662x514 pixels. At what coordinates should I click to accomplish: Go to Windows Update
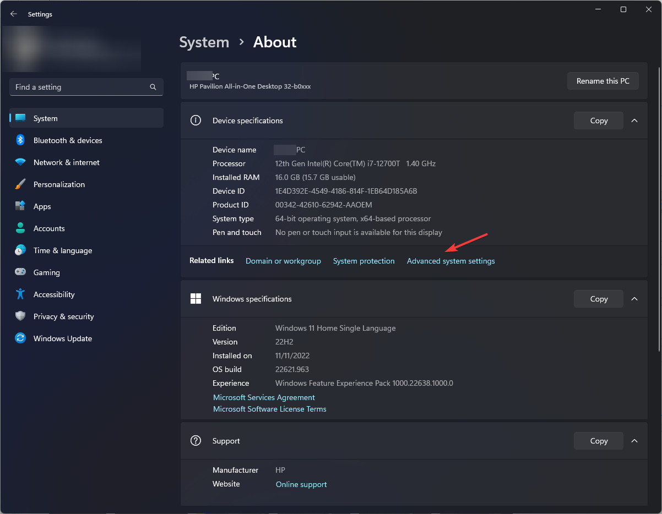[x=86, y=338]
